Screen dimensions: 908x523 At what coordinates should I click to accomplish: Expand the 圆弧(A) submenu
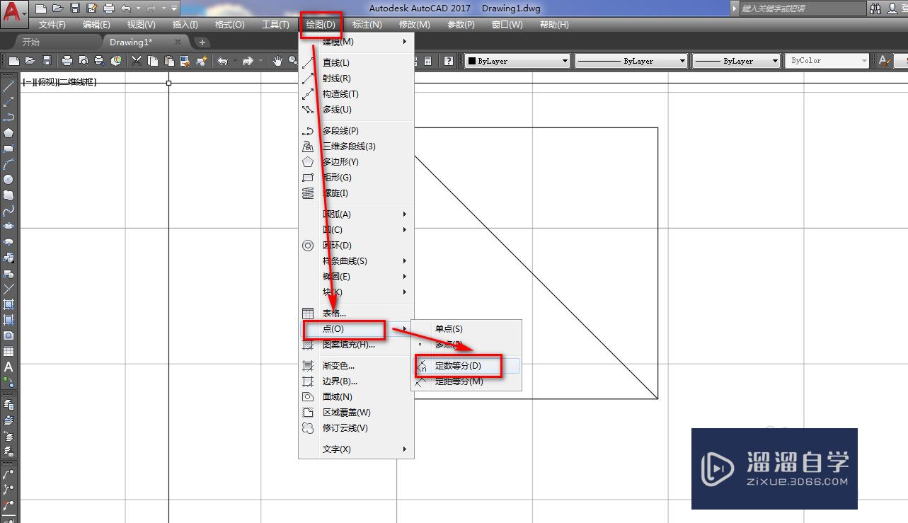coord(356,214)
